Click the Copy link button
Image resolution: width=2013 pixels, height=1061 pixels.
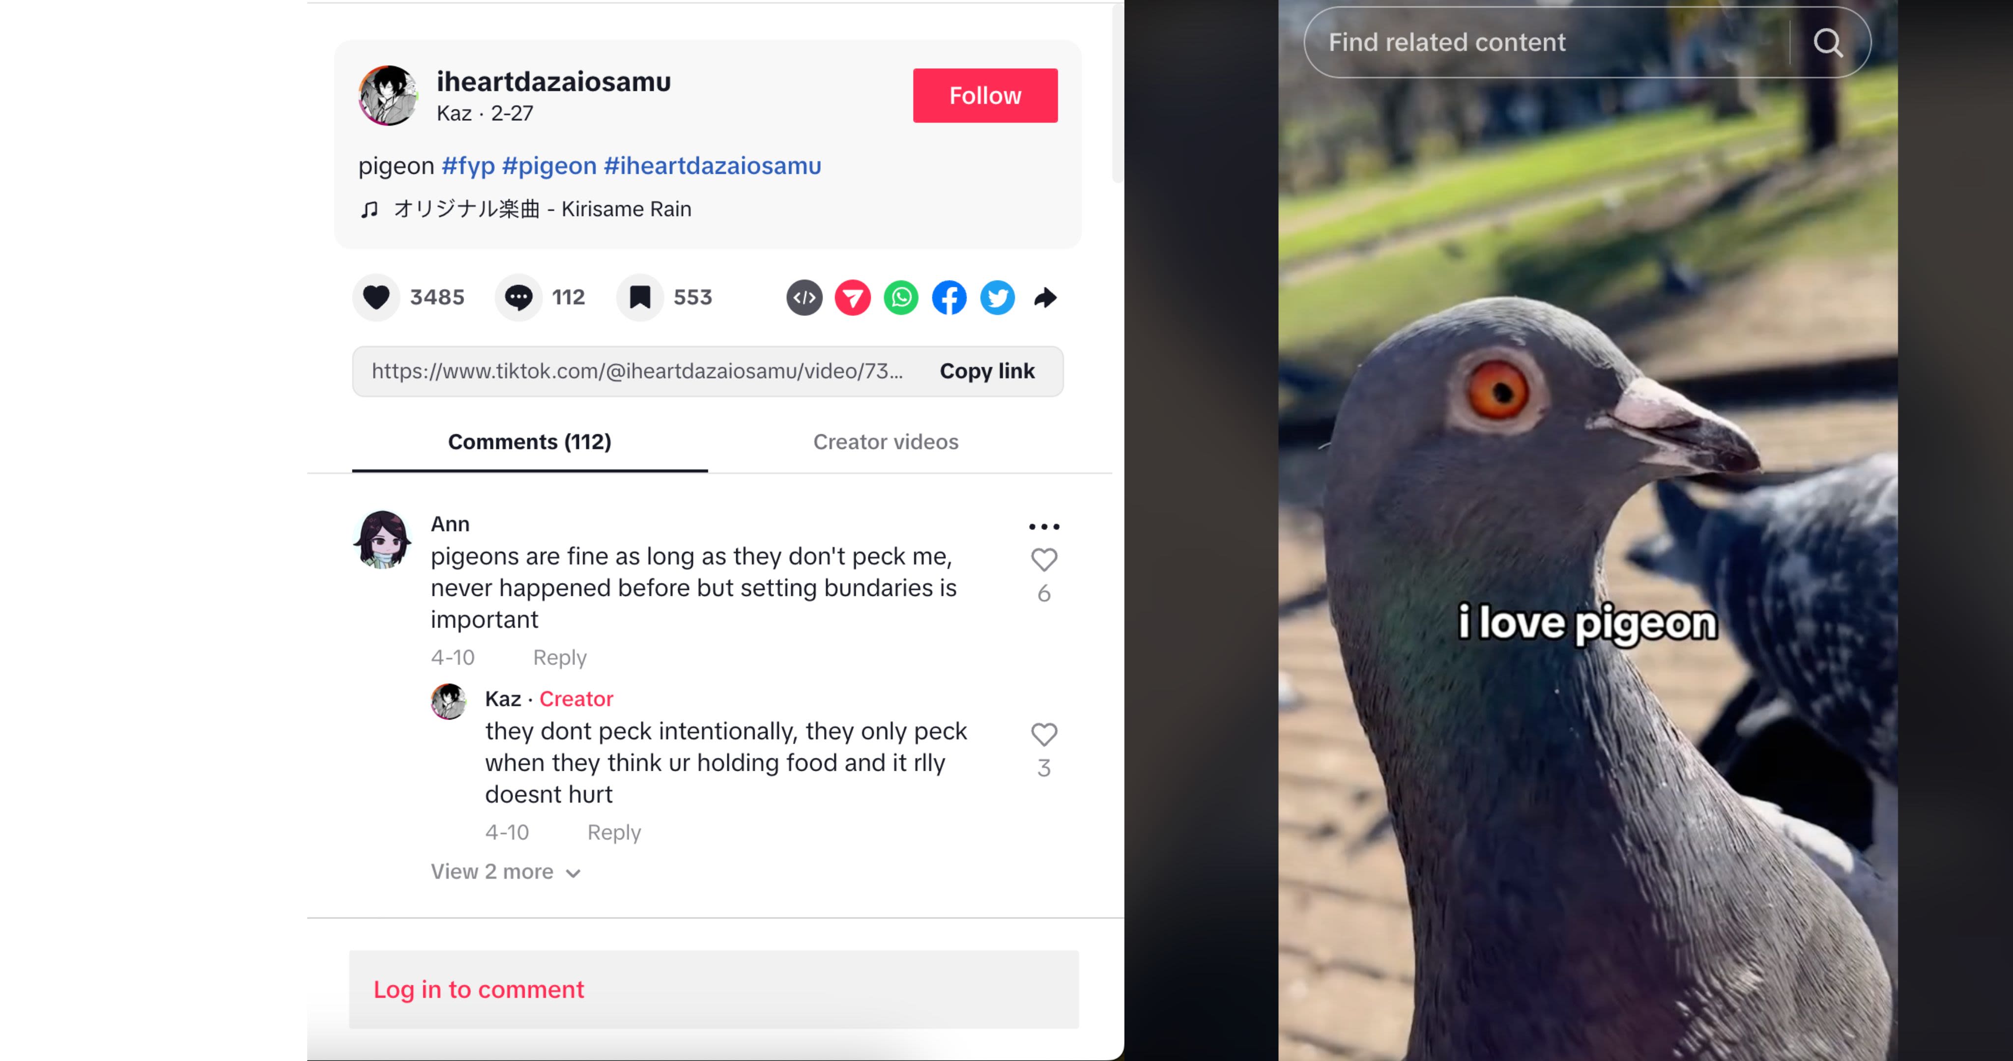click(x=987, y=371)
